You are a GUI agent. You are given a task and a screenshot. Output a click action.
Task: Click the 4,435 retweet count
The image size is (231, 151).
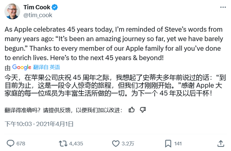pos(76,144)
